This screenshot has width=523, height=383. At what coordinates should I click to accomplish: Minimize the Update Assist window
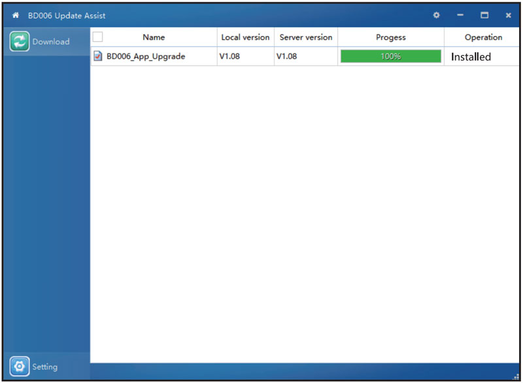[460, 15]
